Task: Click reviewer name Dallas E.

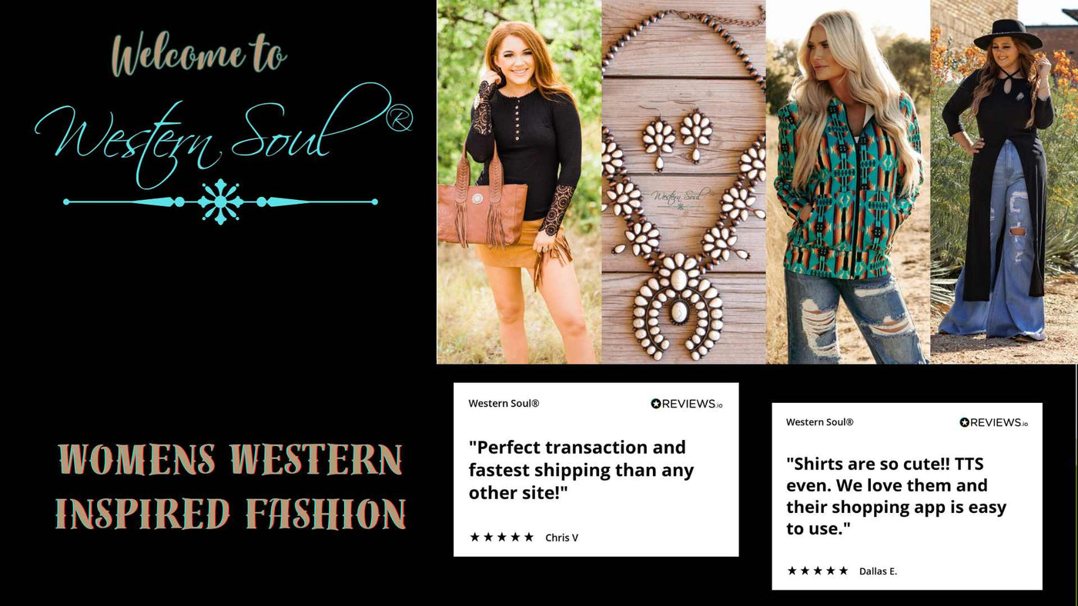Action: (878, 571)
